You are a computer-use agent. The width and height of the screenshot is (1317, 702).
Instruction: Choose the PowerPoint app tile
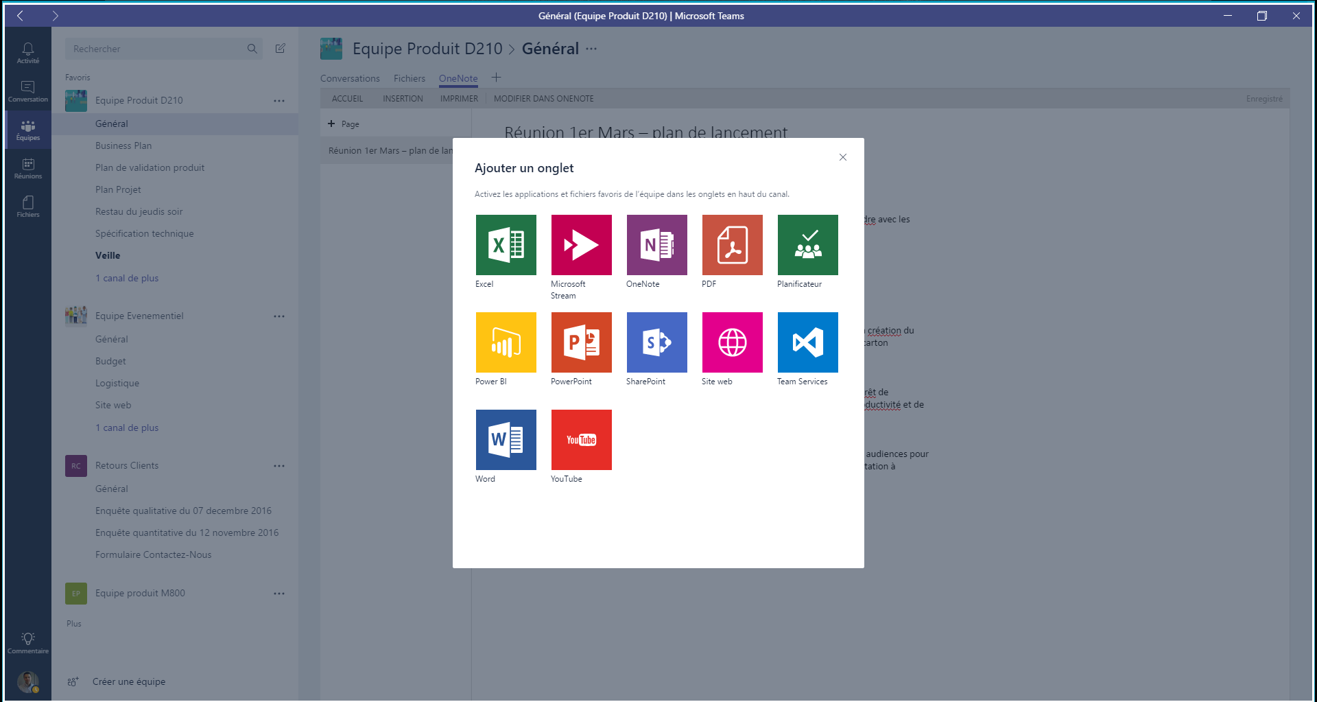581,342
